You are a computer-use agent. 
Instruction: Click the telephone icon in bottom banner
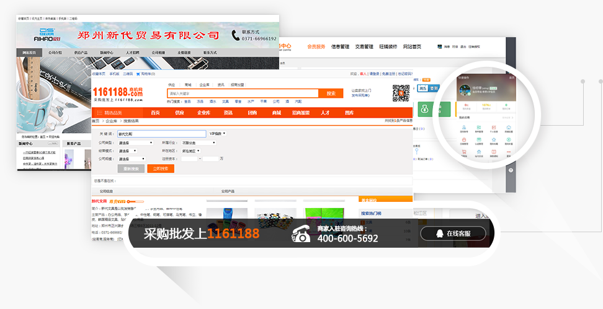(301, 233)
